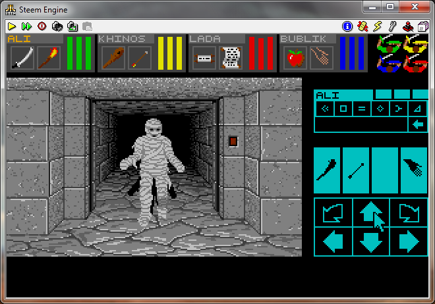Click the yellow Run emulation arrow
Viewport: 435px width, 304px height.
12,26
